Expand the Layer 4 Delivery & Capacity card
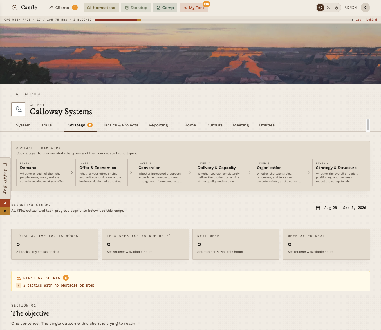 [x=220, y=173]
